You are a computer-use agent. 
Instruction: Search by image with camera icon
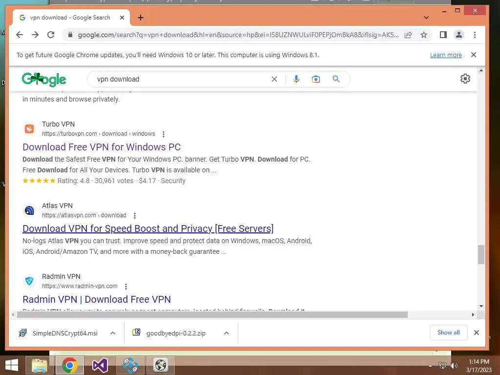tap(316, 79)
